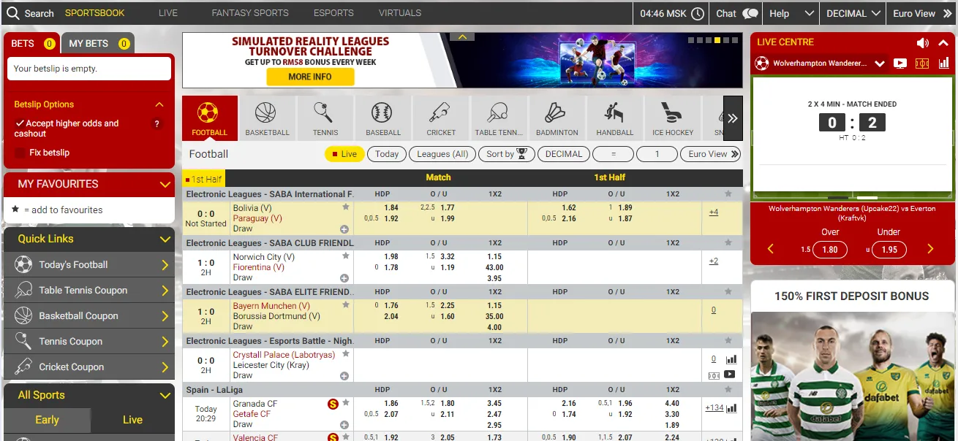Favourite the Norwich City match star
Image resolution: width=958 pixels, height=441 pixels.
(x=346, y=256)
